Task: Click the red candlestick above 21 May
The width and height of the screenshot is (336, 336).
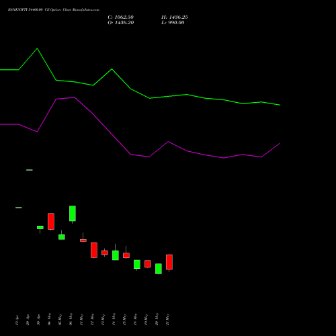Action: tap(169, 262)
